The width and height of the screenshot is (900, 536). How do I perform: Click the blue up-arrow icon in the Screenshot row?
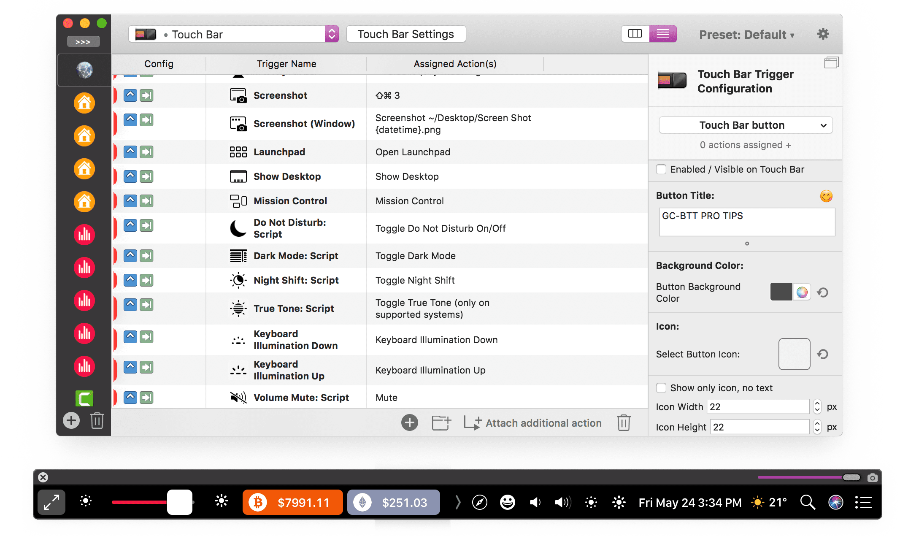click(x=130, y=95)
